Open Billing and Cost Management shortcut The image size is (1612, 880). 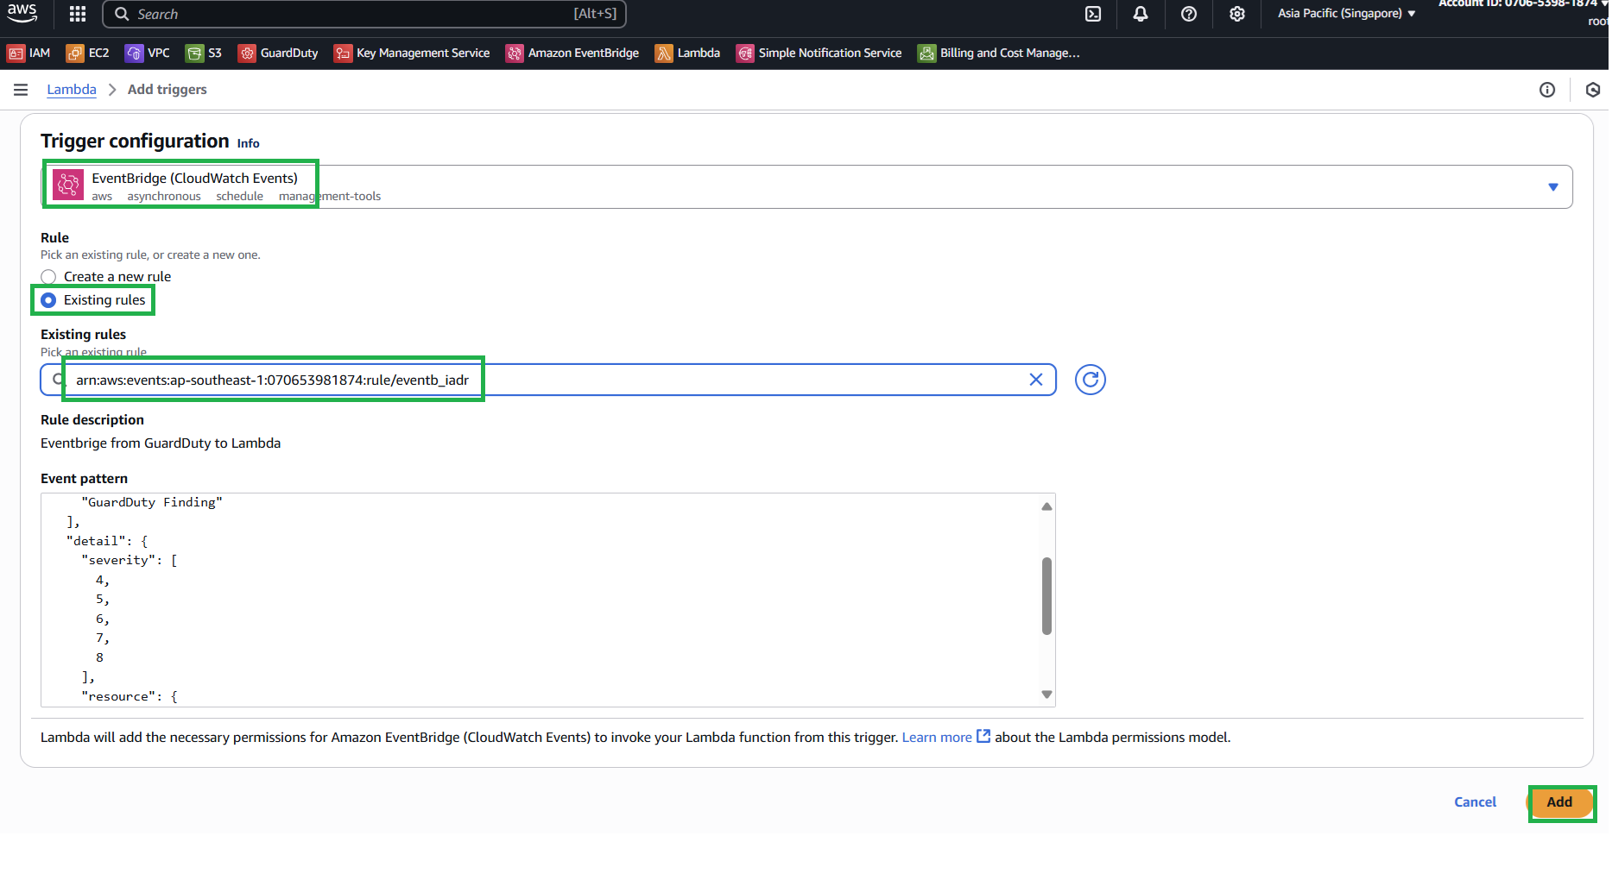[999, 53]
